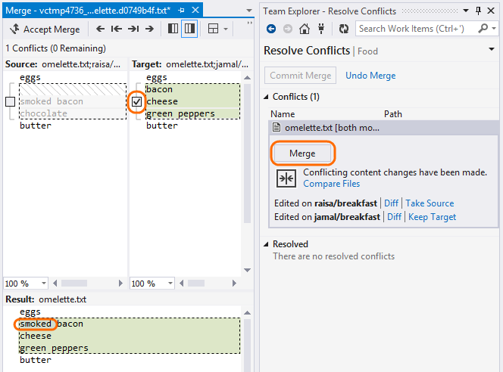503x372 pixels.
Task: Click Diff link for raisa/breakfast
Action: click(391, 203)
